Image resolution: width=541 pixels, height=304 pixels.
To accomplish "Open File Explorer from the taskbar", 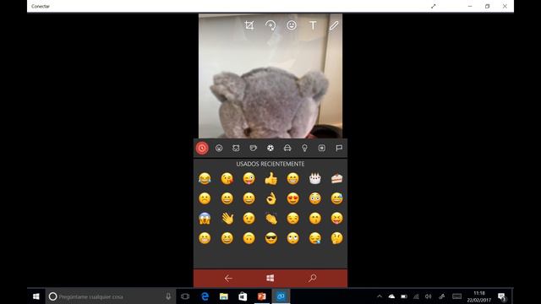I will 224,296.
